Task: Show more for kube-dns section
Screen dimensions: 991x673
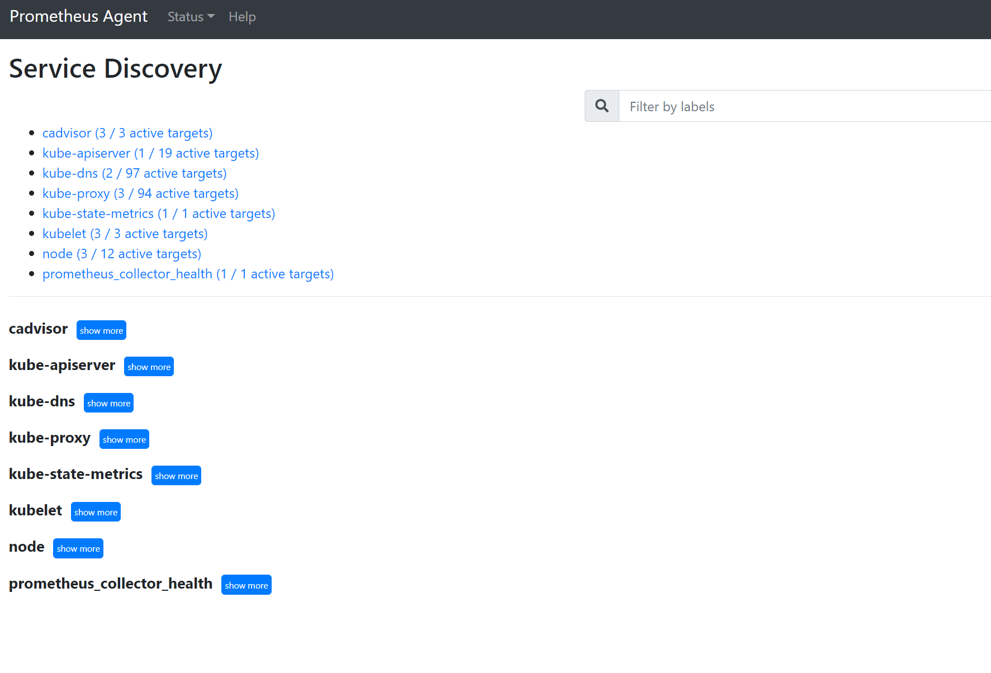Action: (108, 403)
